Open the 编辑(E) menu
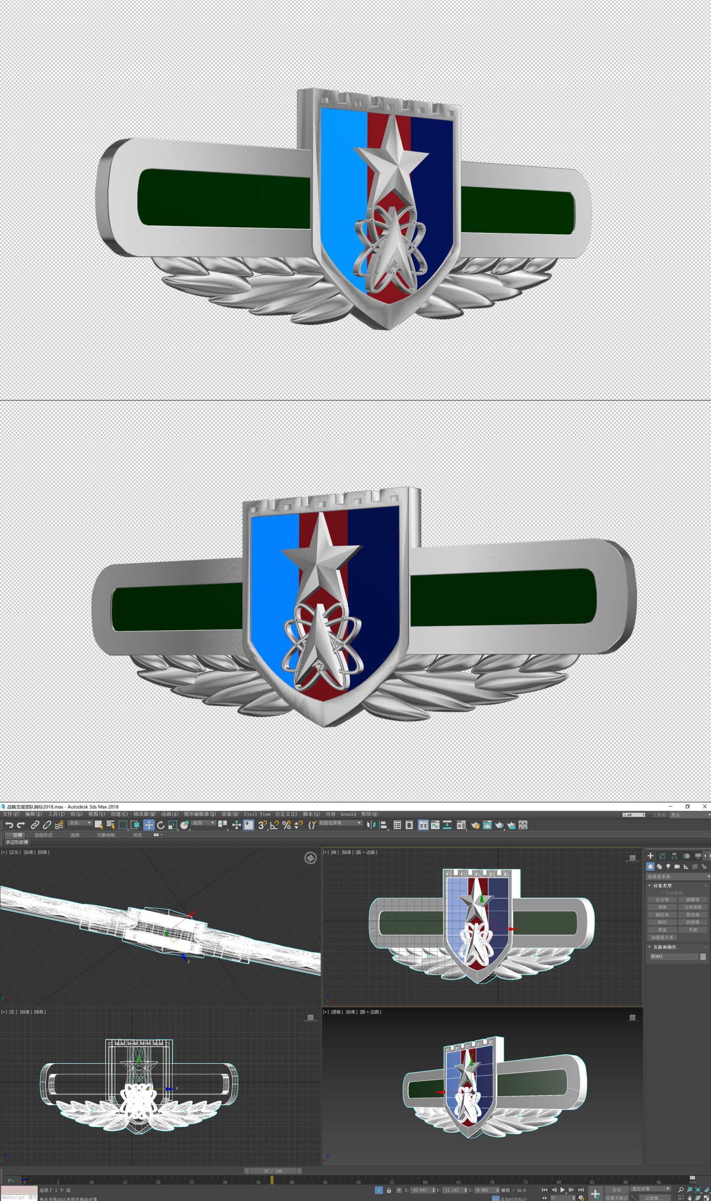This screenshot has width=711, height=1201. (34, 814)
